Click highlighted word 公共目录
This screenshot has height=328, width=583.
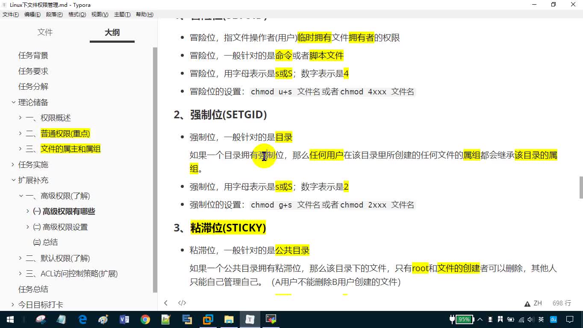click(x=292, y=250)
